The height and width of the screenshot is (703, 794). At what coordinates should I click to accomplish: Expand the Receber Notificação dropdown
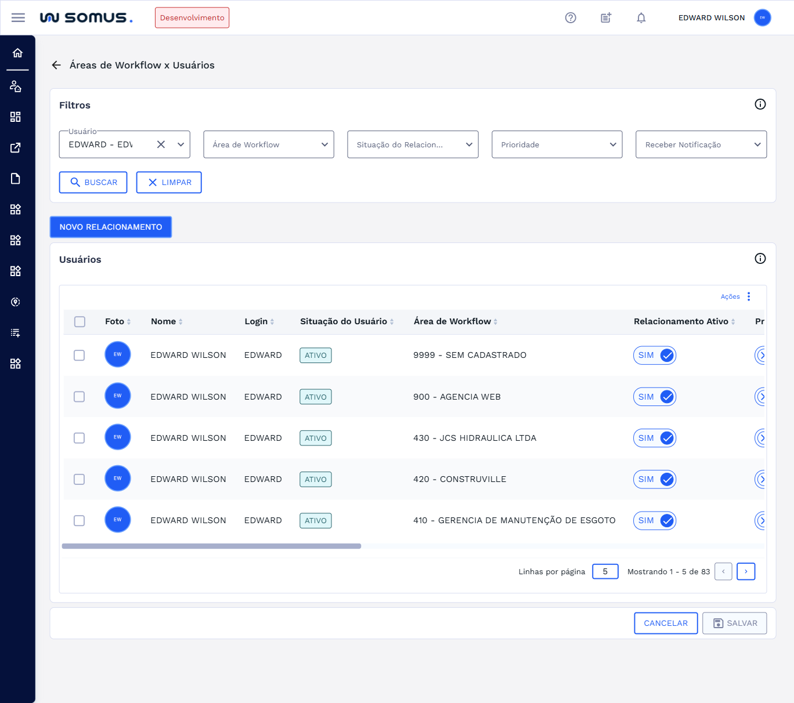point(701,144)
